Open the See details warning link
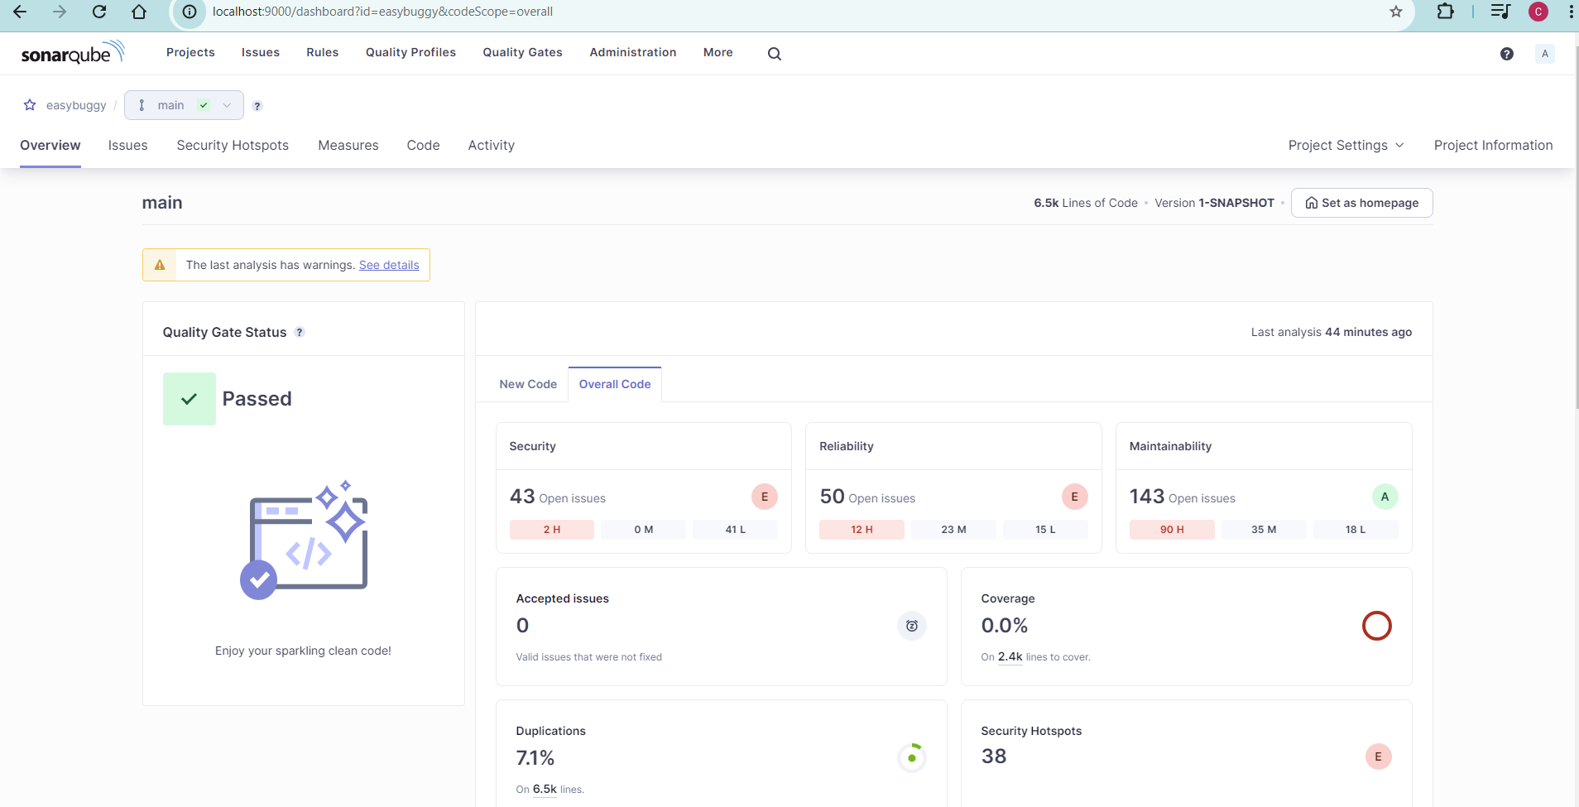Image resolution: width=1579 pixels, height=807 pixels. coord(389,265)
